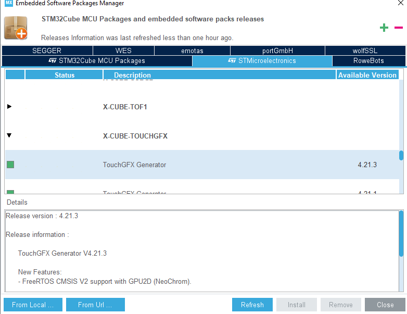The width and height of the screenshot is (407, 314).
Task: Select the STMicroelectronics tab
Action: click(x=262, y=61)
